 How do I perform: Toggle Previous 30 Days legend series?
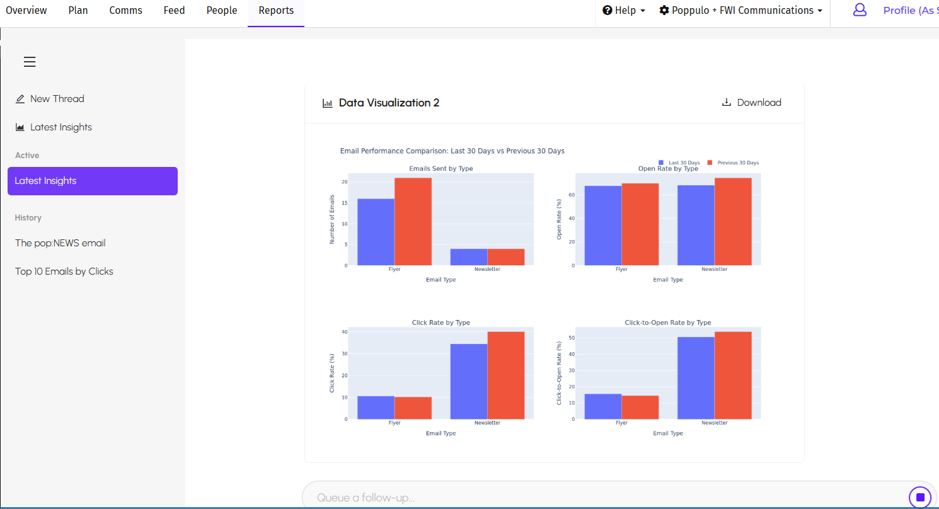tap(733, 163)
